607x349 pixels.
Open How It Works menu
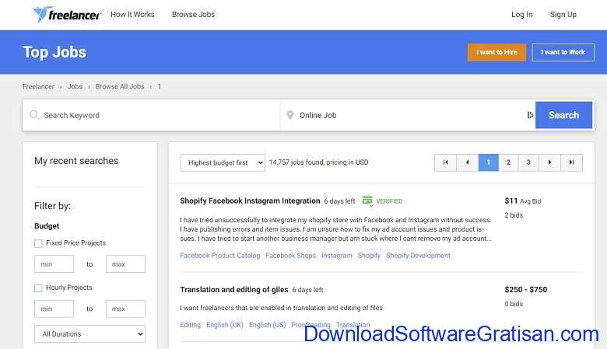coord(132,14)
